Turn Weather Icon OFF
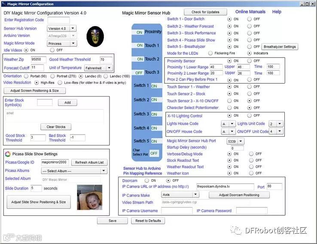Screen dimensions: 317x244 pyautogui.click(x=251, y=173)
